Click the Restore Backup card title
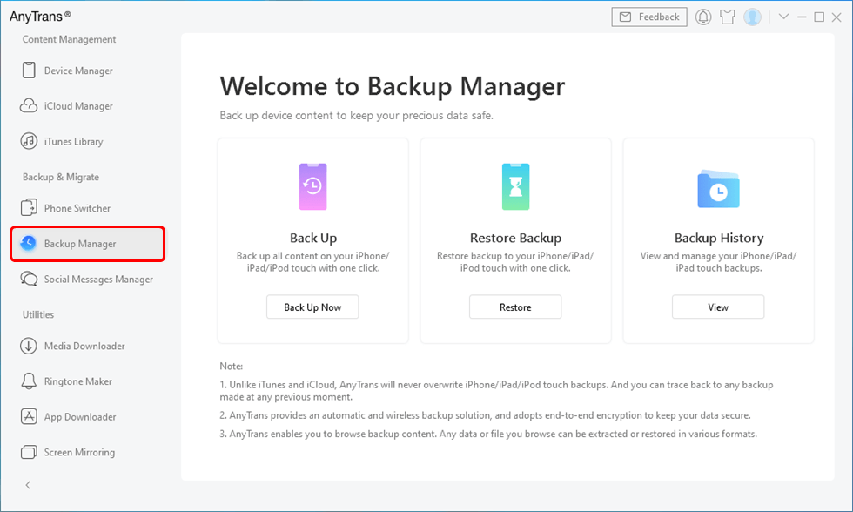Screen dimensions: 853x512 [x=515, y=238]
